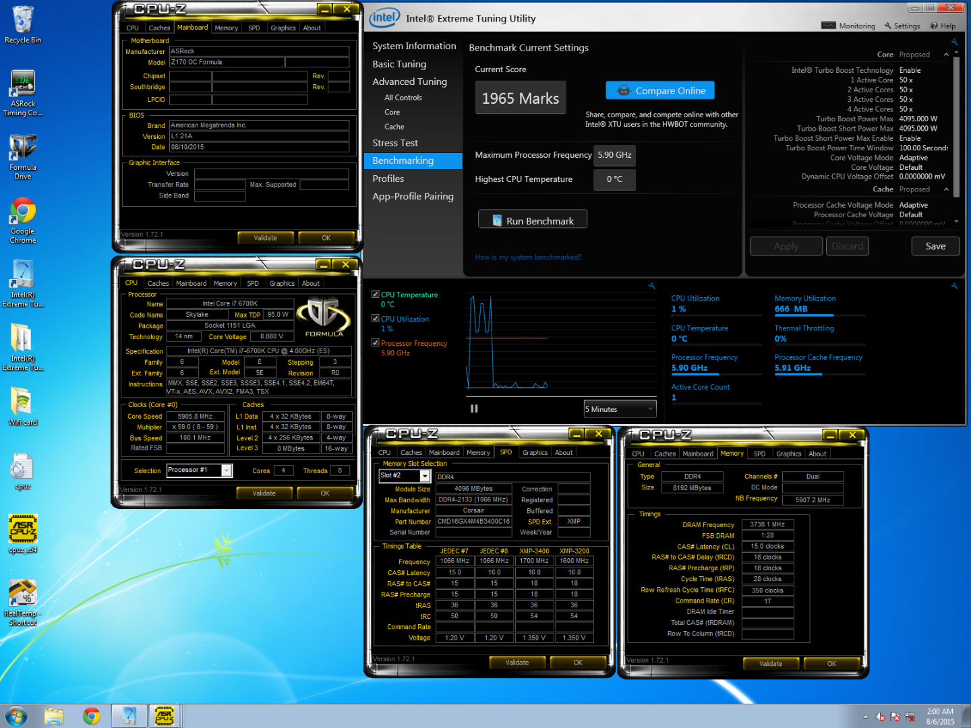Viewport: 971px width, 728px height.
Task: Open Profiles in XTU sidebar
Action: pos(388,179)
